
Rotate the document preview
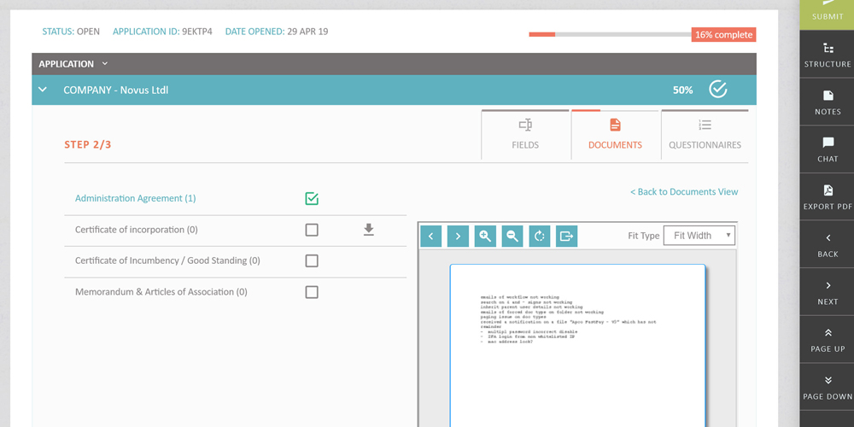click(540, 236)
